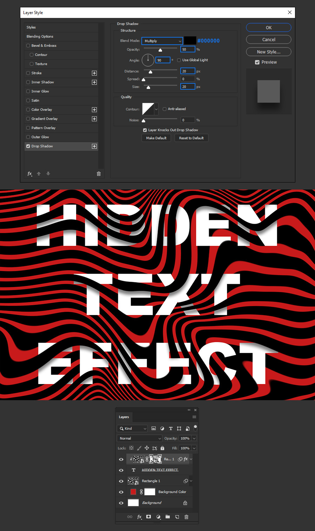315x531 pixels.
Task: Click the OK button
Action: [269, 28]
